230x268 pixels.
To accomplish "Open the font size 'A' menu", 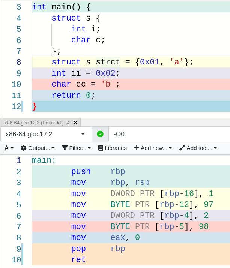I will click(x=6, y=148).
